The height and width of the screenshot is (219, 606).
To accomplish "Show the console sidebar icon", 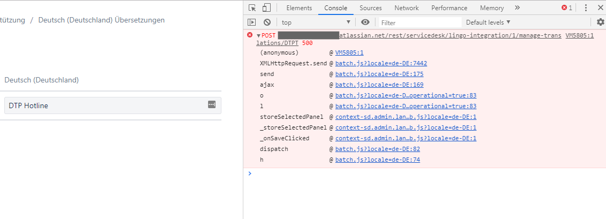I will pyautogui.click(x=252, y=22).
